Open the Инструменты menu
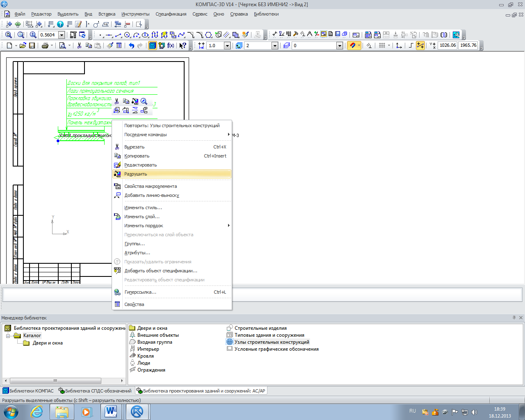Viewport: 525px width, 420px height. (136, 14)
